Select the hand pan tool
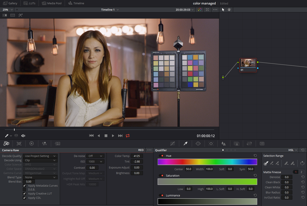 click(229, 10)
